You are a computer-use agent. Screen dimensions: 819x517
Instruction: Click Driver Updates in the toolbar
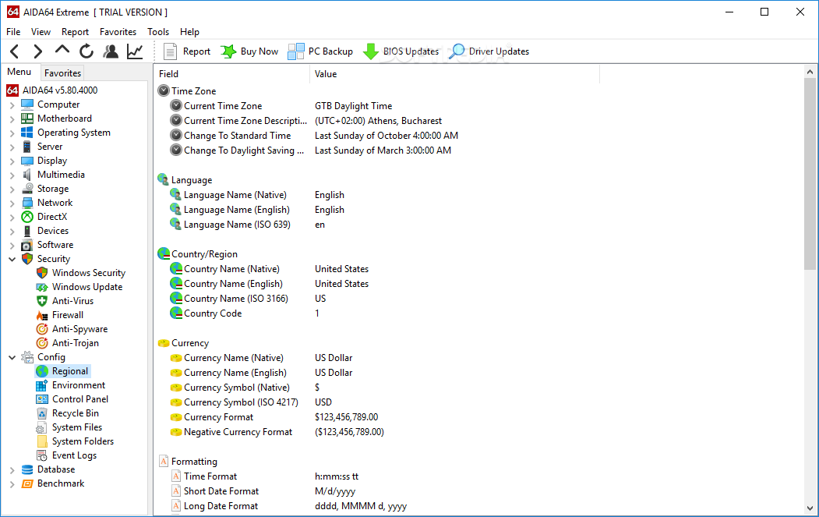tap(489, 51)
